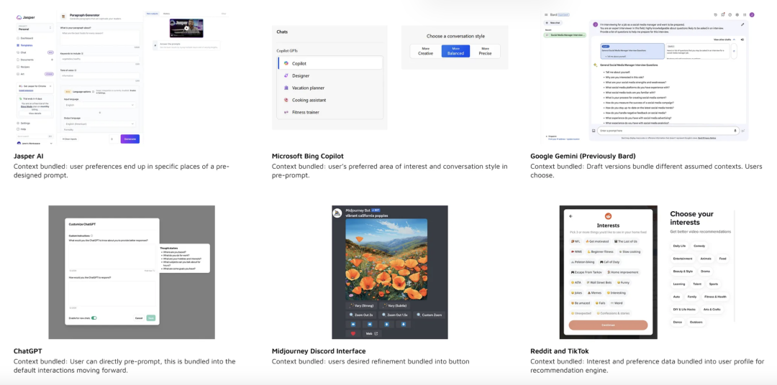Click the purple Generate button

click(x=129, y=139)
